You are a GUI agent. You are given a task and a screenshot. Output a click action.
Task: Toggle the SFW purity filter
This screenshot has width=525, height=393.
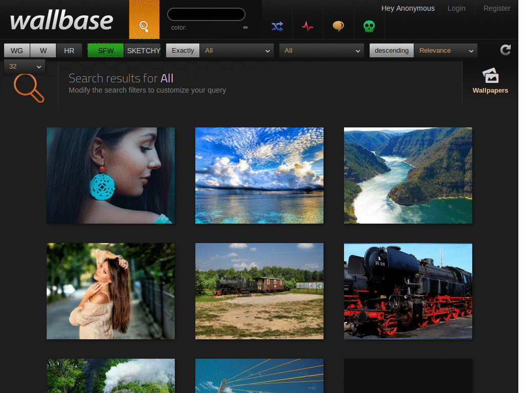tap(105, 50)
